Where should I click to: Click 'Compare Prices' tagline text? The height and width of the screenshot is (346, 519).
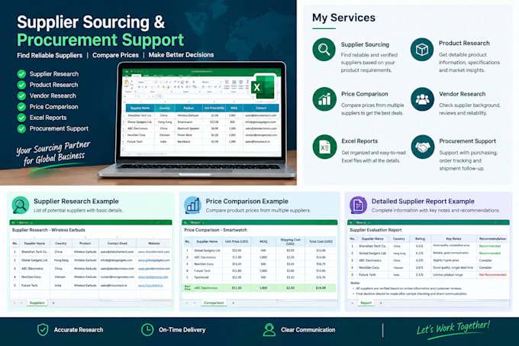click(115, 55)
